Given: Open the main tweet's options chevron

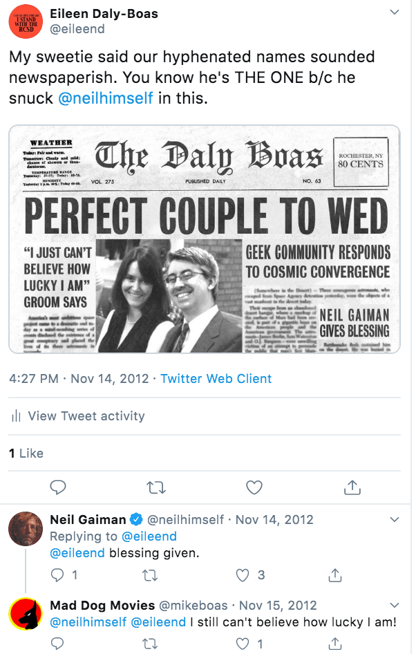Looking at the screenshot, I should click(x=395, y=12).
